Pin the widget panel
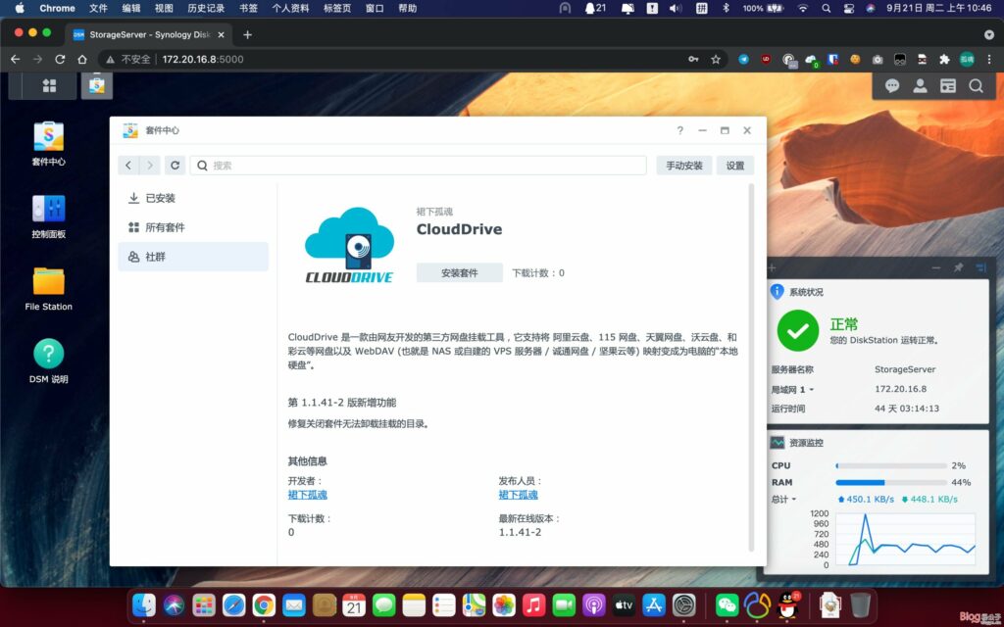Screen dimensions: 1004x627 [958, 268]
